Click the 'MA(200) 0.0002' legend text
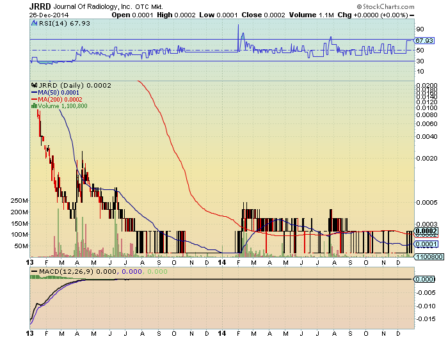Image resolution: width=448 pixels, height=339 pixels. tap(60, 99)
